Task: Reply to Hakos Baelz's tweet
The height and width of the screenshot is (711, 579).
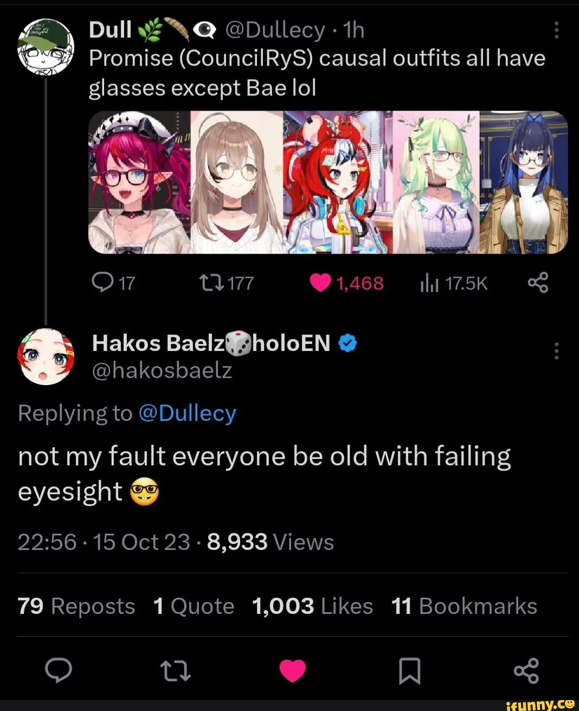Action: point(58,671)
